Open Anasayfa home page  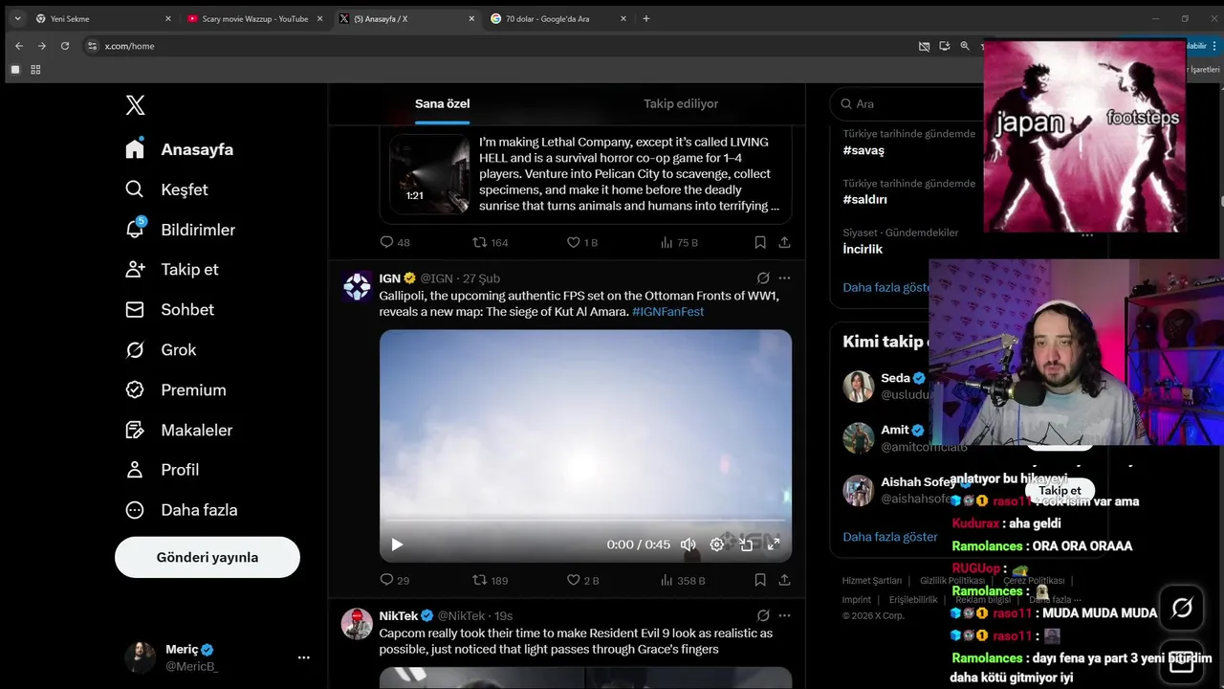[180, 149]
